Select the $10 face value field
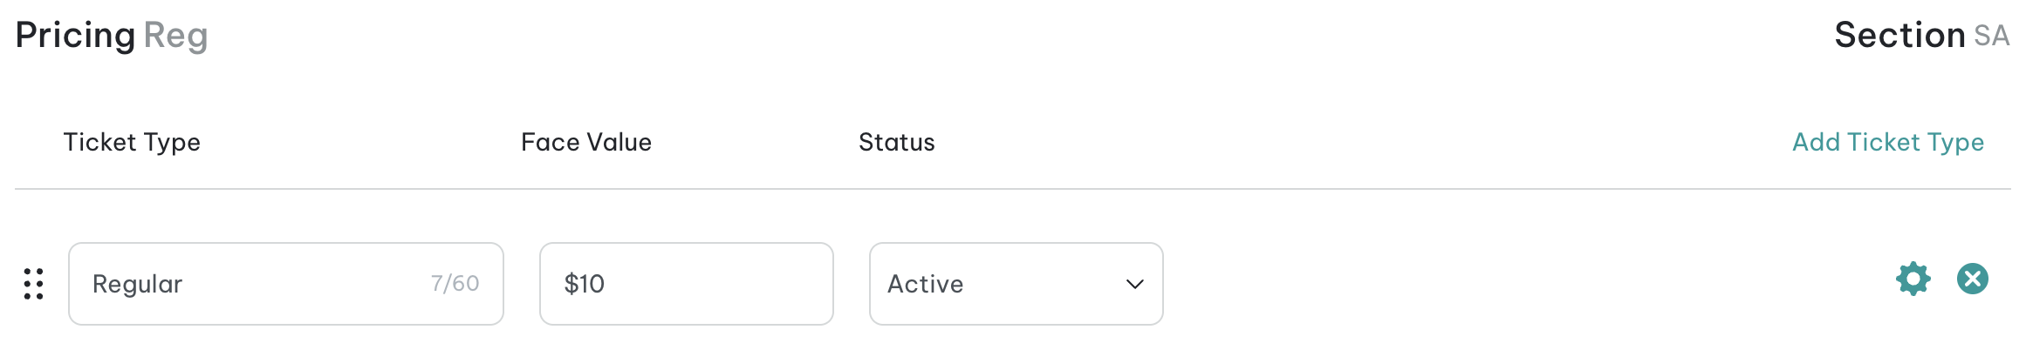The width and height of the screenshot is (2026, 350). point(687,284)
